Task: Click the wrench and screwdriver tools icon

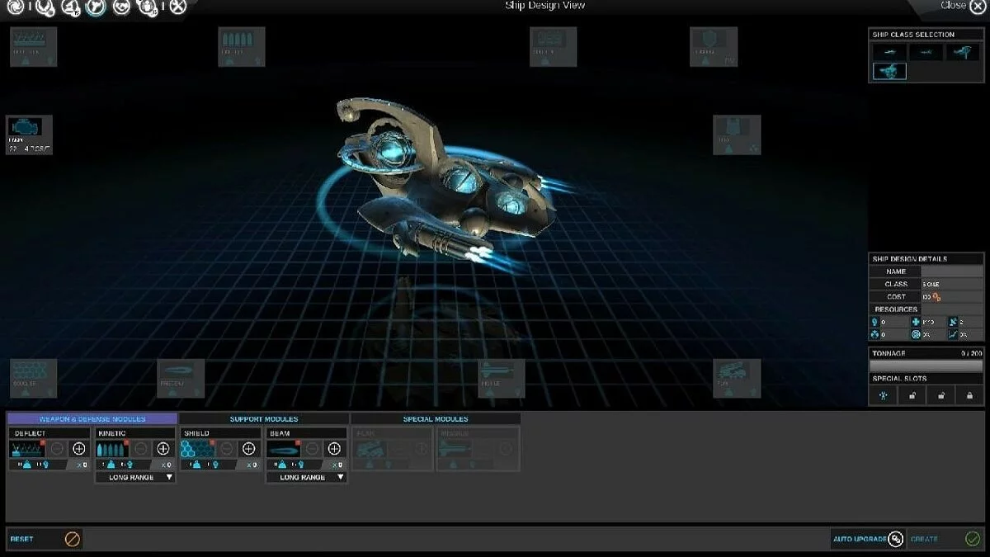Action: coord(177,7)
